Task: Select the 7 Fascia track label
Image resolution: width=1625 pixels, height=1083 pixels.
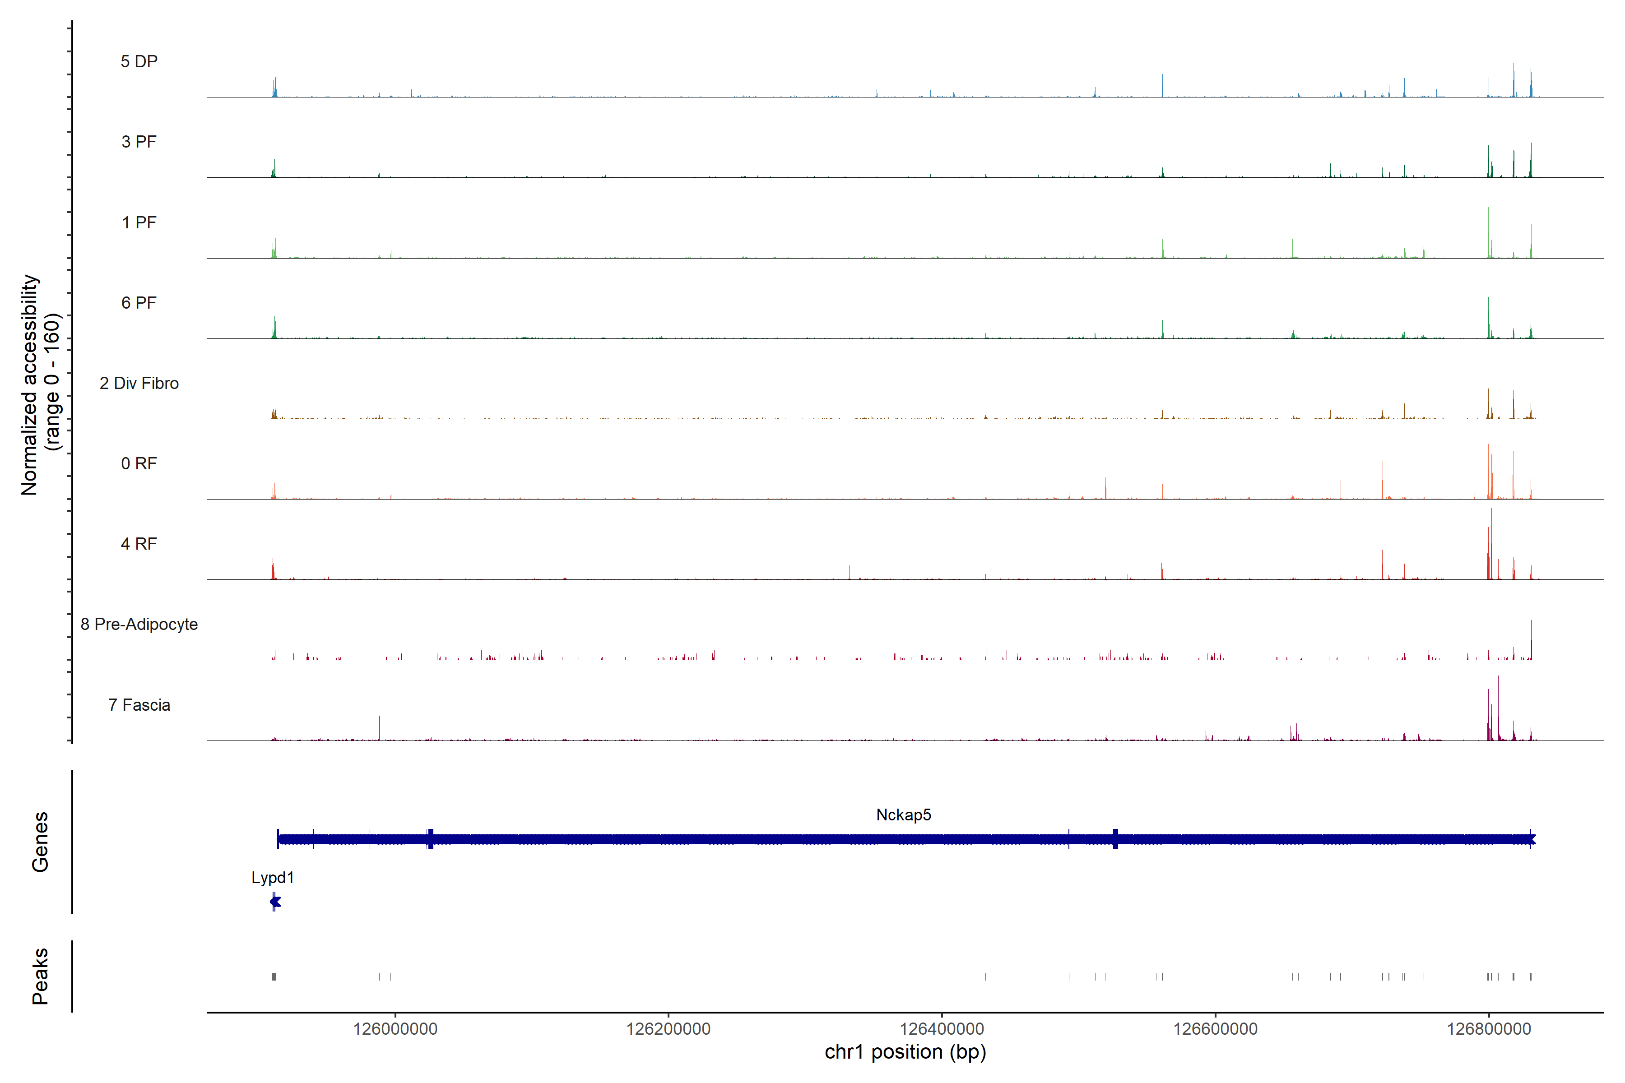Action: tap(139, 704)
